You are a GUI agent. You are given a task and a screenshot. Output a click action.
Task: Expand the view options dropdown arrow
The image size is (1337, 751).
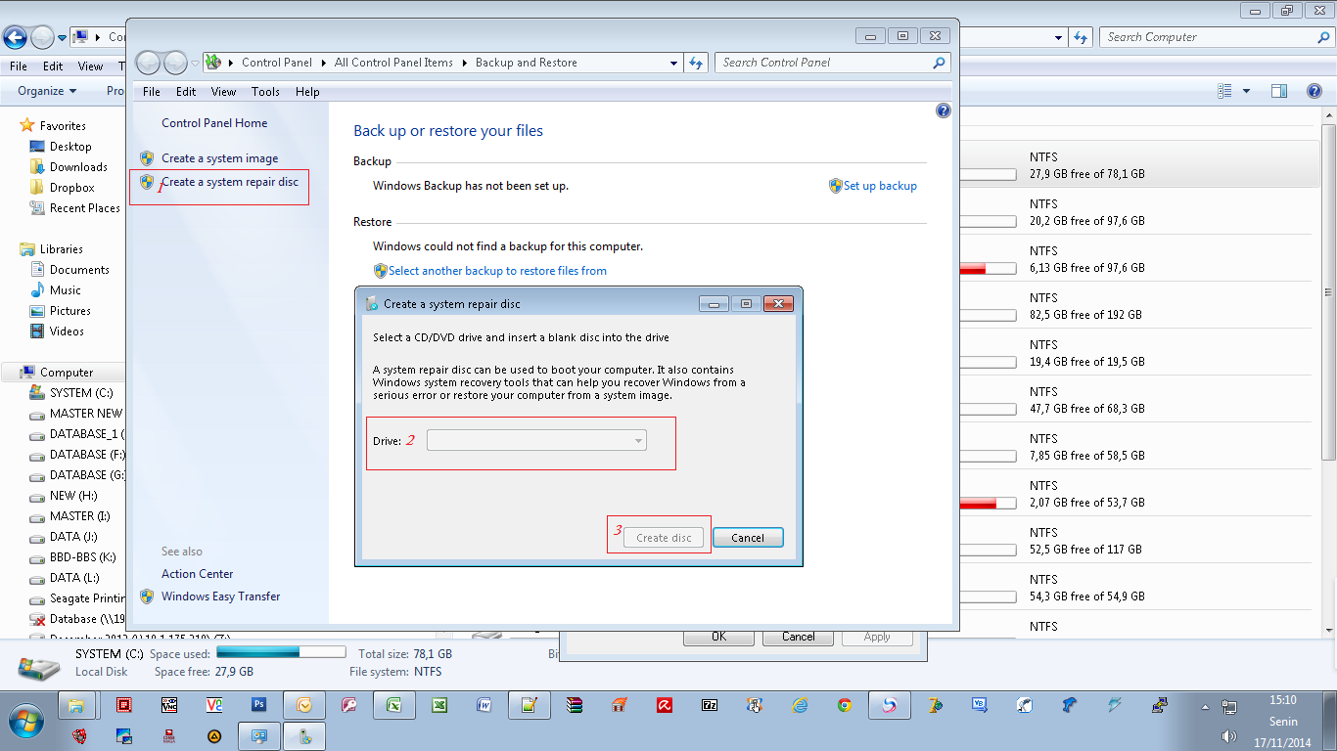coord(1246,91)
